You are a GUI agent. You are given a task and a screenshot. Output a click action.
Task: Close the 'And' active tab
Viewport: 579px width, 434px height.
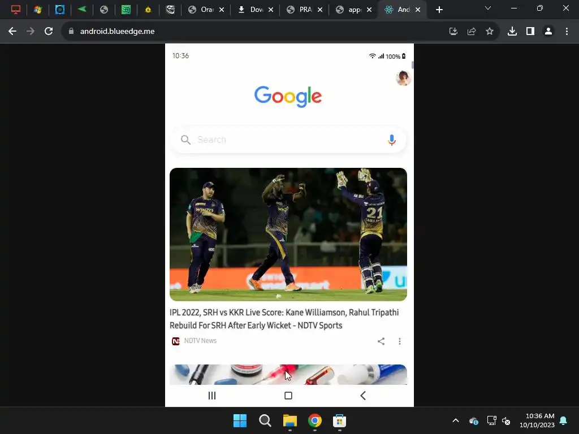point(418,10)
